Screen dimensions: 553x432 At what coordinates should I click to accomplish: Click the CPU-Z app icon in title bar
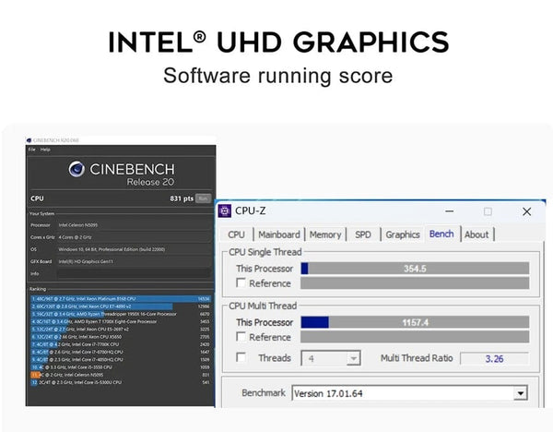225,211
